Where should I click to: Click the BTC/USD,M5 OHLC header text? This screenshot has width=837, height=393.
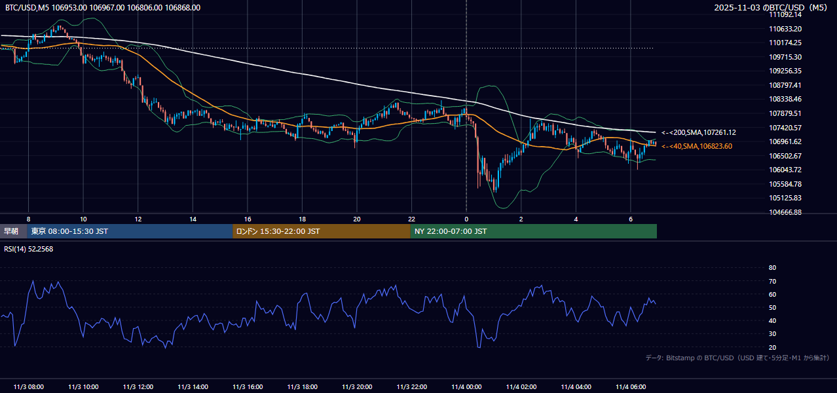[103, 8]
